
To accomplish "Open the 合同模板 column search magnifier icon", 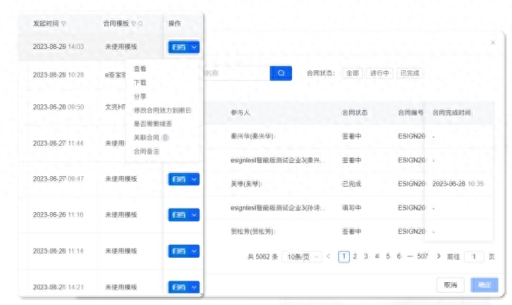I will coord(140,24).
